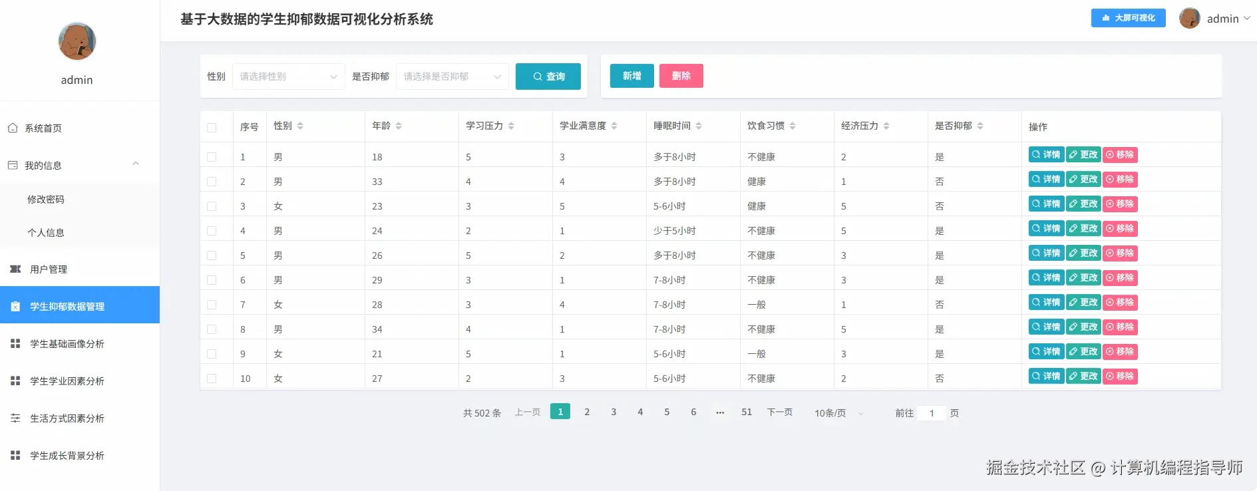The image size is (1257, 491).
Task: Click the 查询 search button
Action: tap(548, 77)
